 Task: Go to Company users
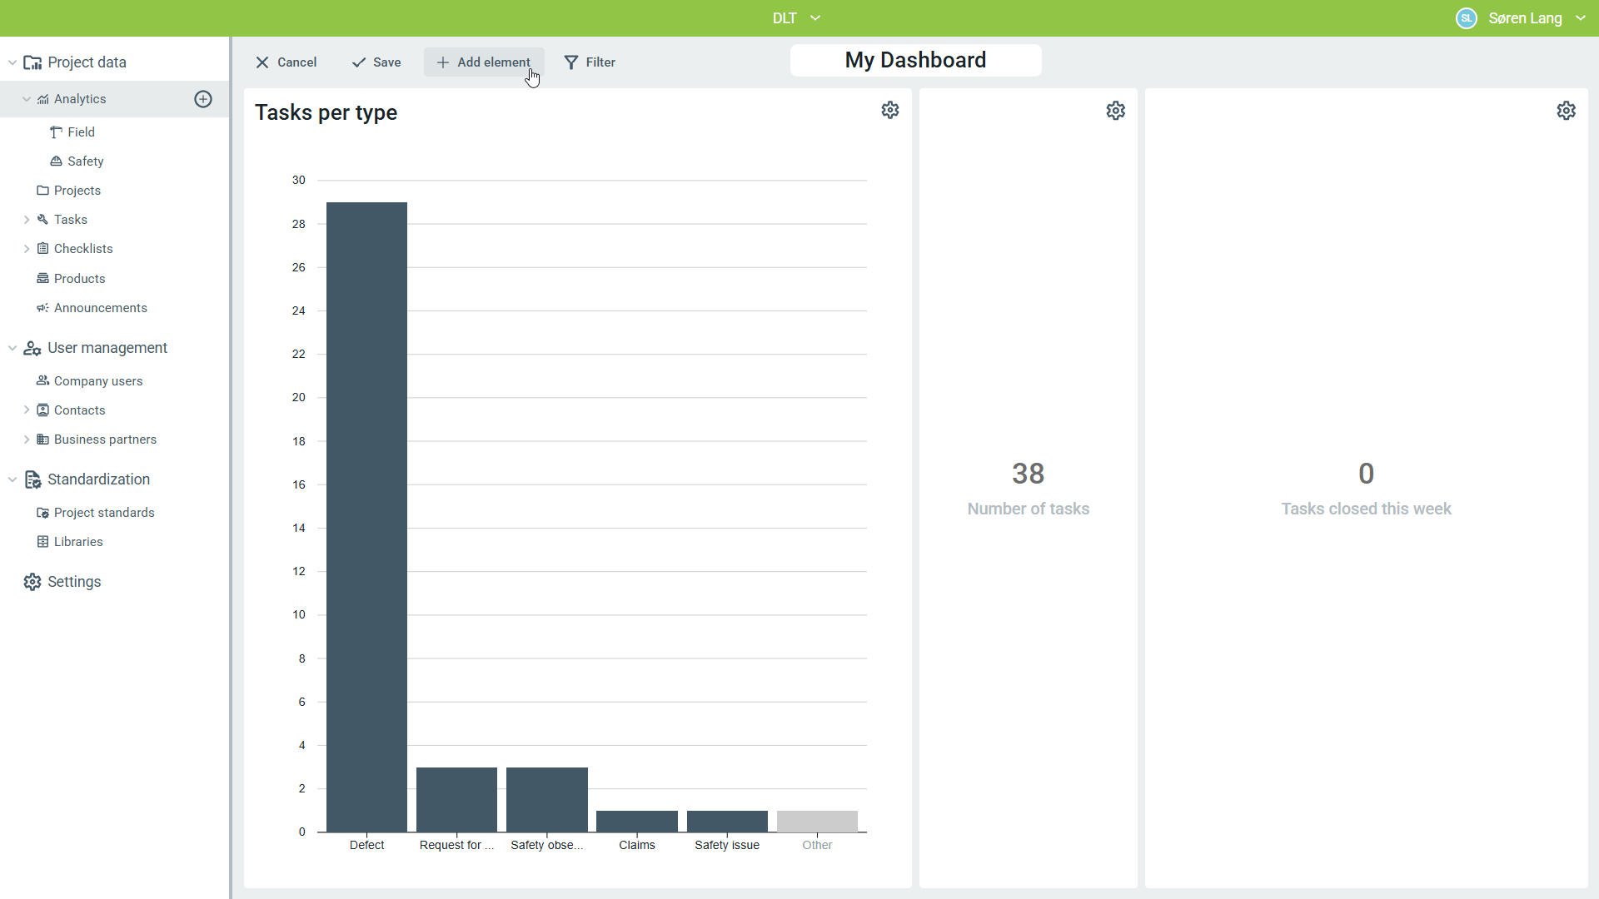coord(97,381)
